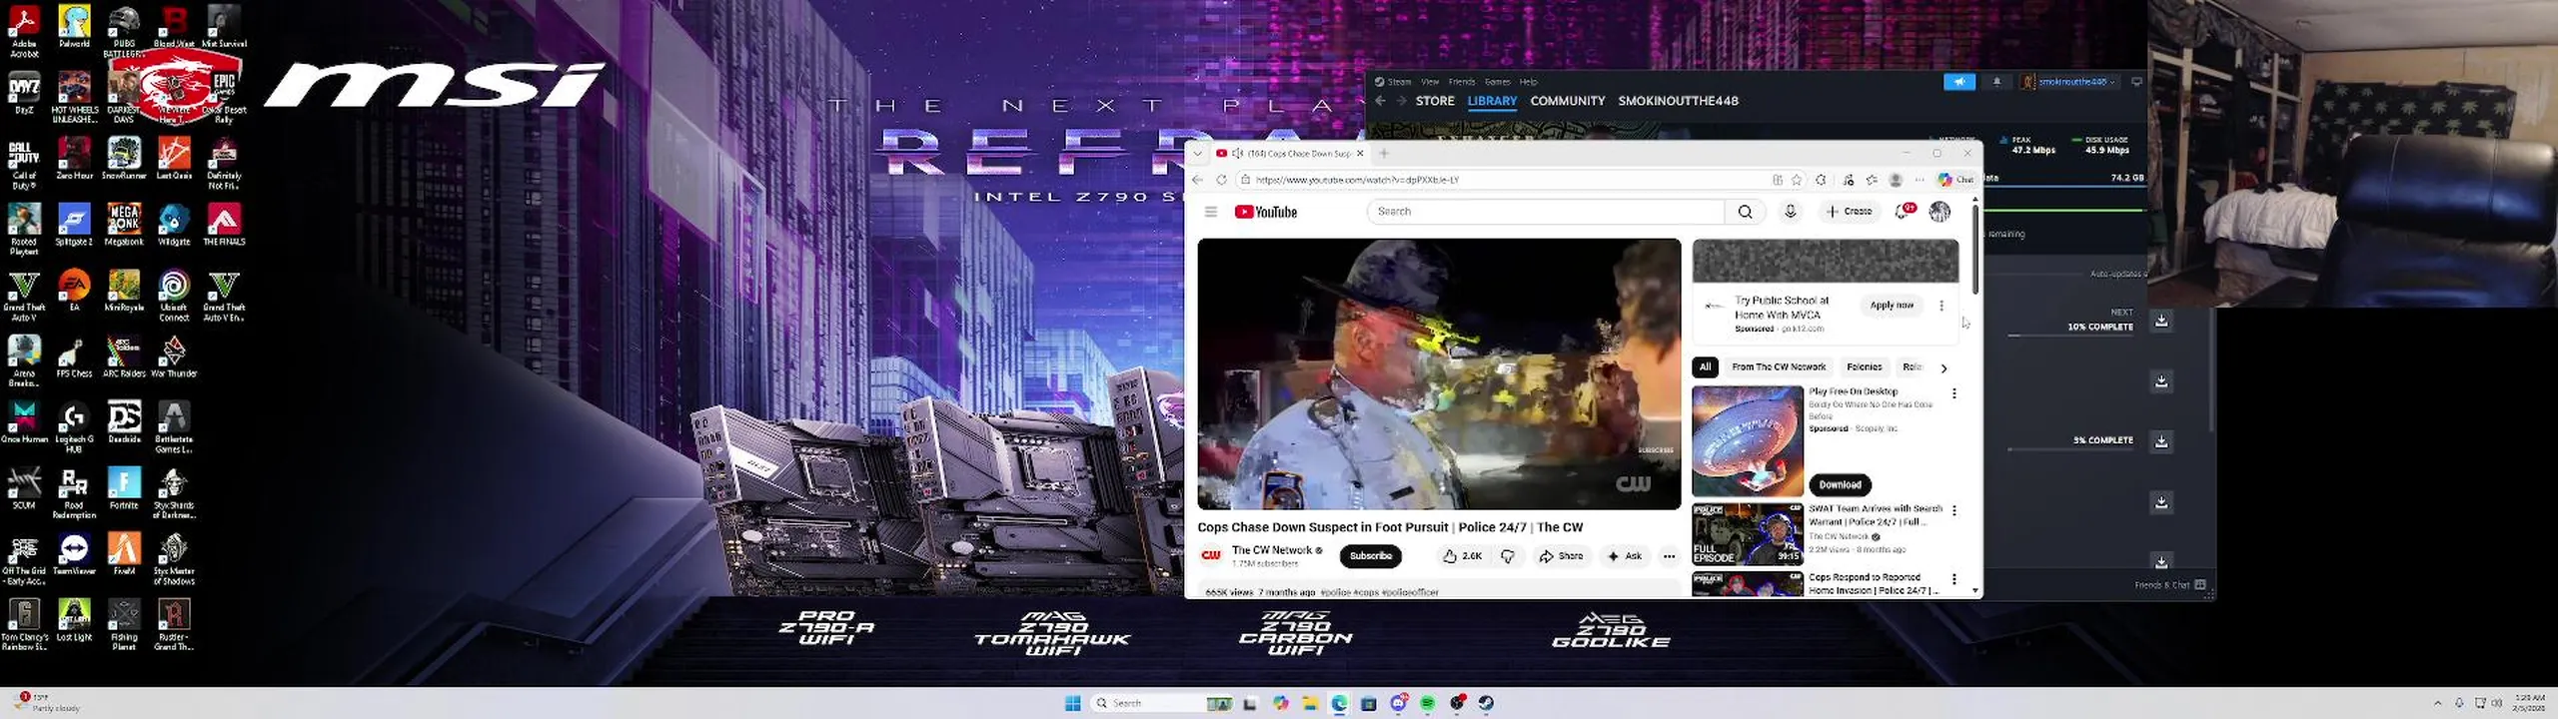Mute the YouTube browser tab audio
The height and width of the screenshot is (719, 2558).
1238,153
